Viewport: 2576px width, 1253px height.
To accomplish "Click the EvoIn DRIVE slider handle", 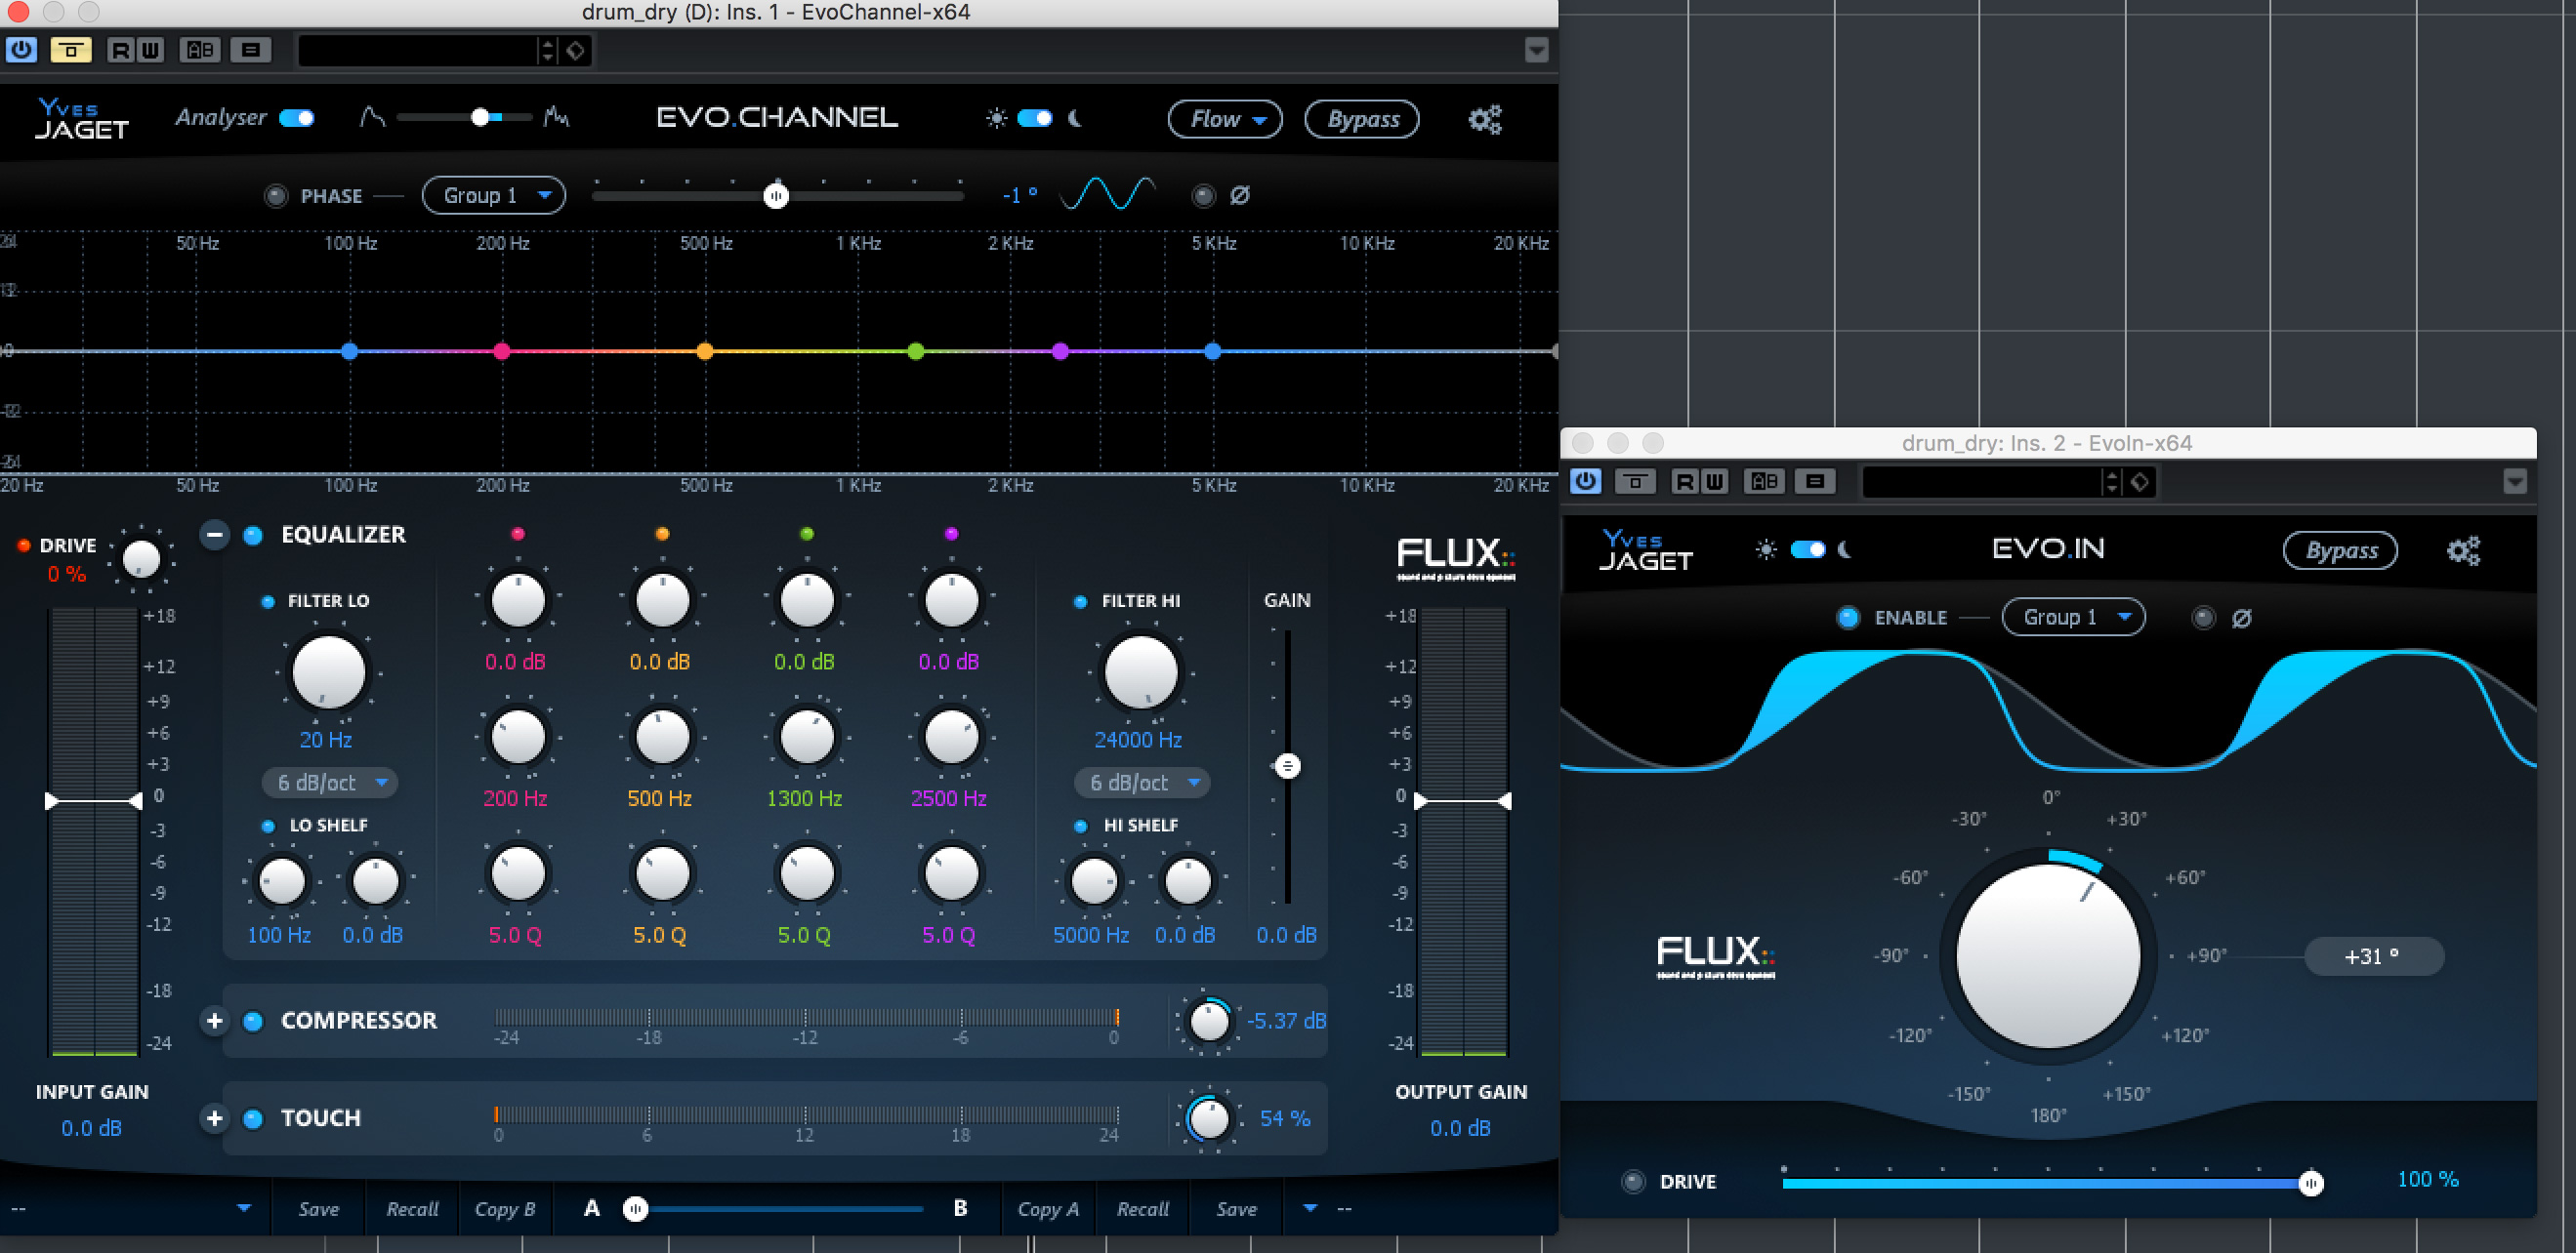I will tap(2310, 1183).
